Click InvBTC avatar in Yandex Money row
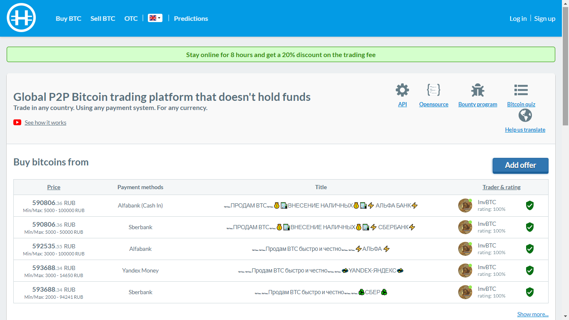This screenshot has height=320, width=569. (465, 270)
